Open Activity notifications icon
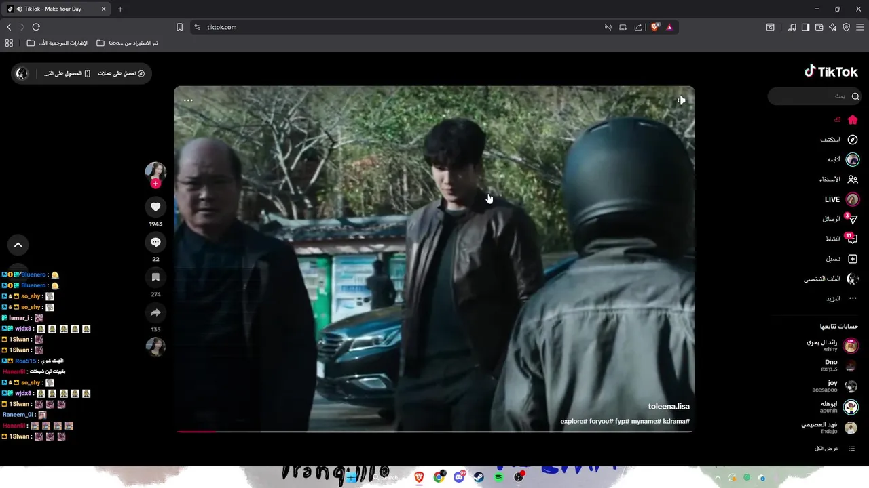 853,239
